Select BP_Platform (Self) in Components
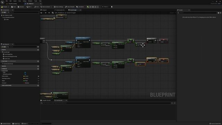 click(x=7, y=15)
